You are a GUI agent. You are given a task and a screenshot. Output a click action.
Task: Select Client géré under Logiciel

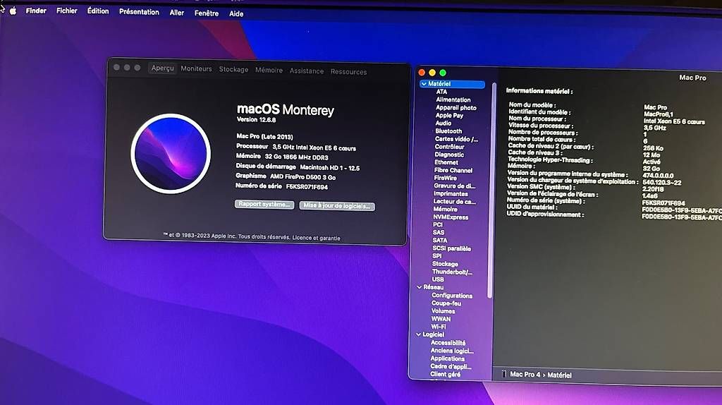tap(446, 374)
